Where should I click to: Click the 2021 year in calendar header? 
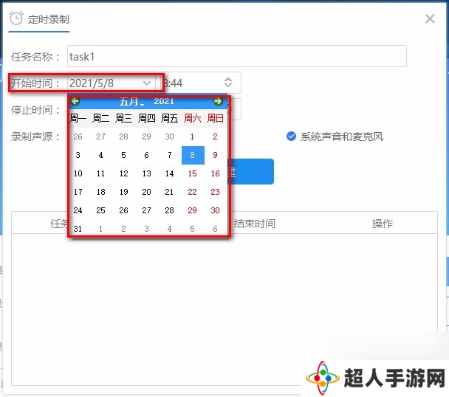point(164,101)
